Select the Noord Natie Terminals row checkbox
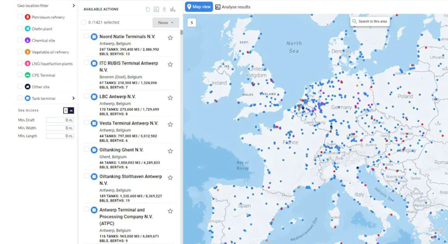 point(86,36)
